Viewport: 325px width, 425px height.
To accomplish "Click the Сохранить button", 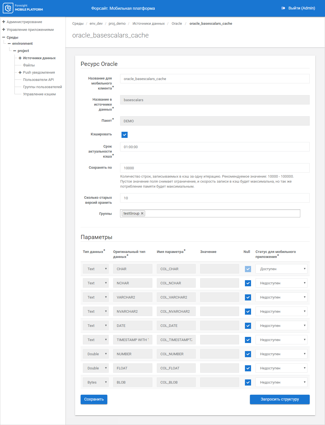I will coord(94,399).
